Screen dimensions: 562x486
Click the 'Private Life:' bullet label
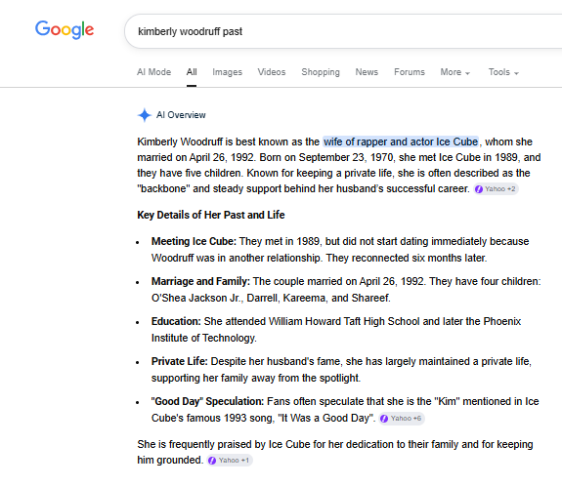click(179, 362)
